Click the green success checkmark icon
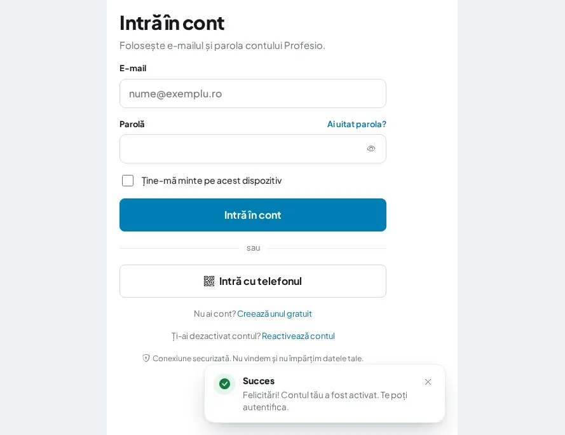This screenshot has width=565, height=435. pos(224,383)
